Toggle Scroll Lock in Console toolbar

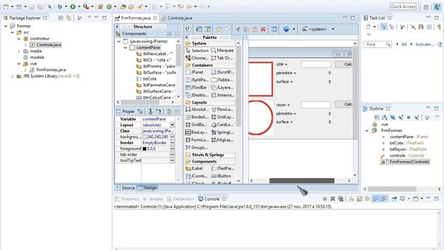359,199
